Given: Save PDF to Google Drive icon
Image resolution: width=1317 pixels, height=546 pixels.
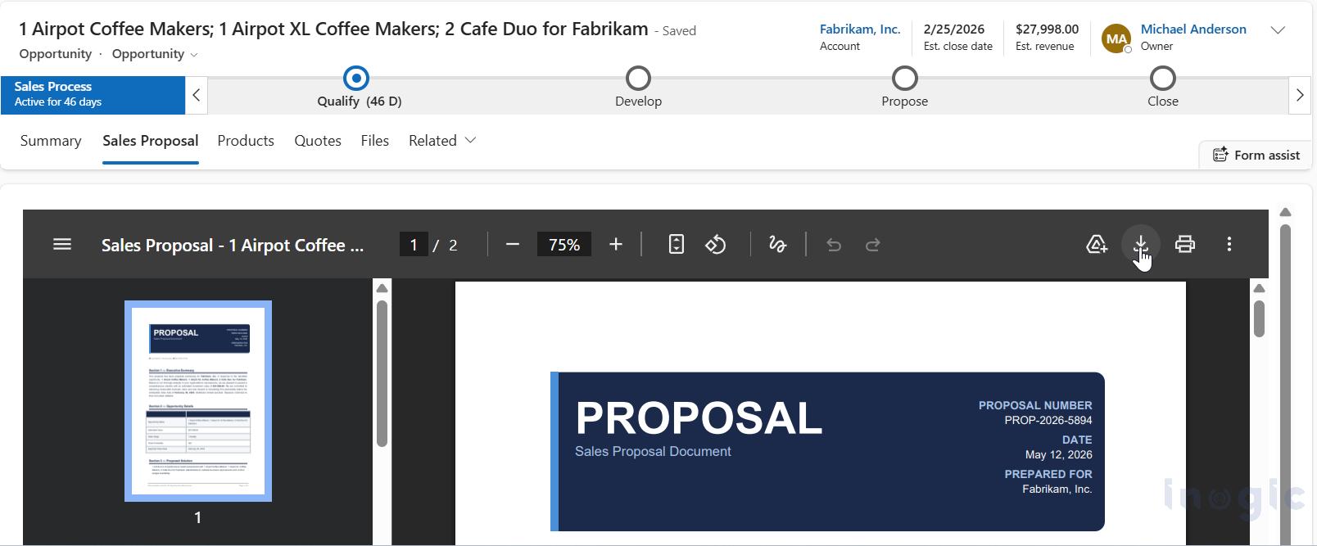Looking at the screenshot, I should (1097, 245).
